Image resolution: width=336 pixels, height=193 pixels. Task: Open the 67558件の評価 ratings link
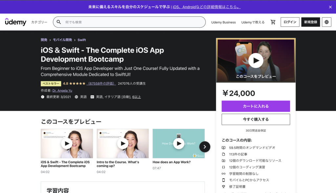tap(101, 83)
